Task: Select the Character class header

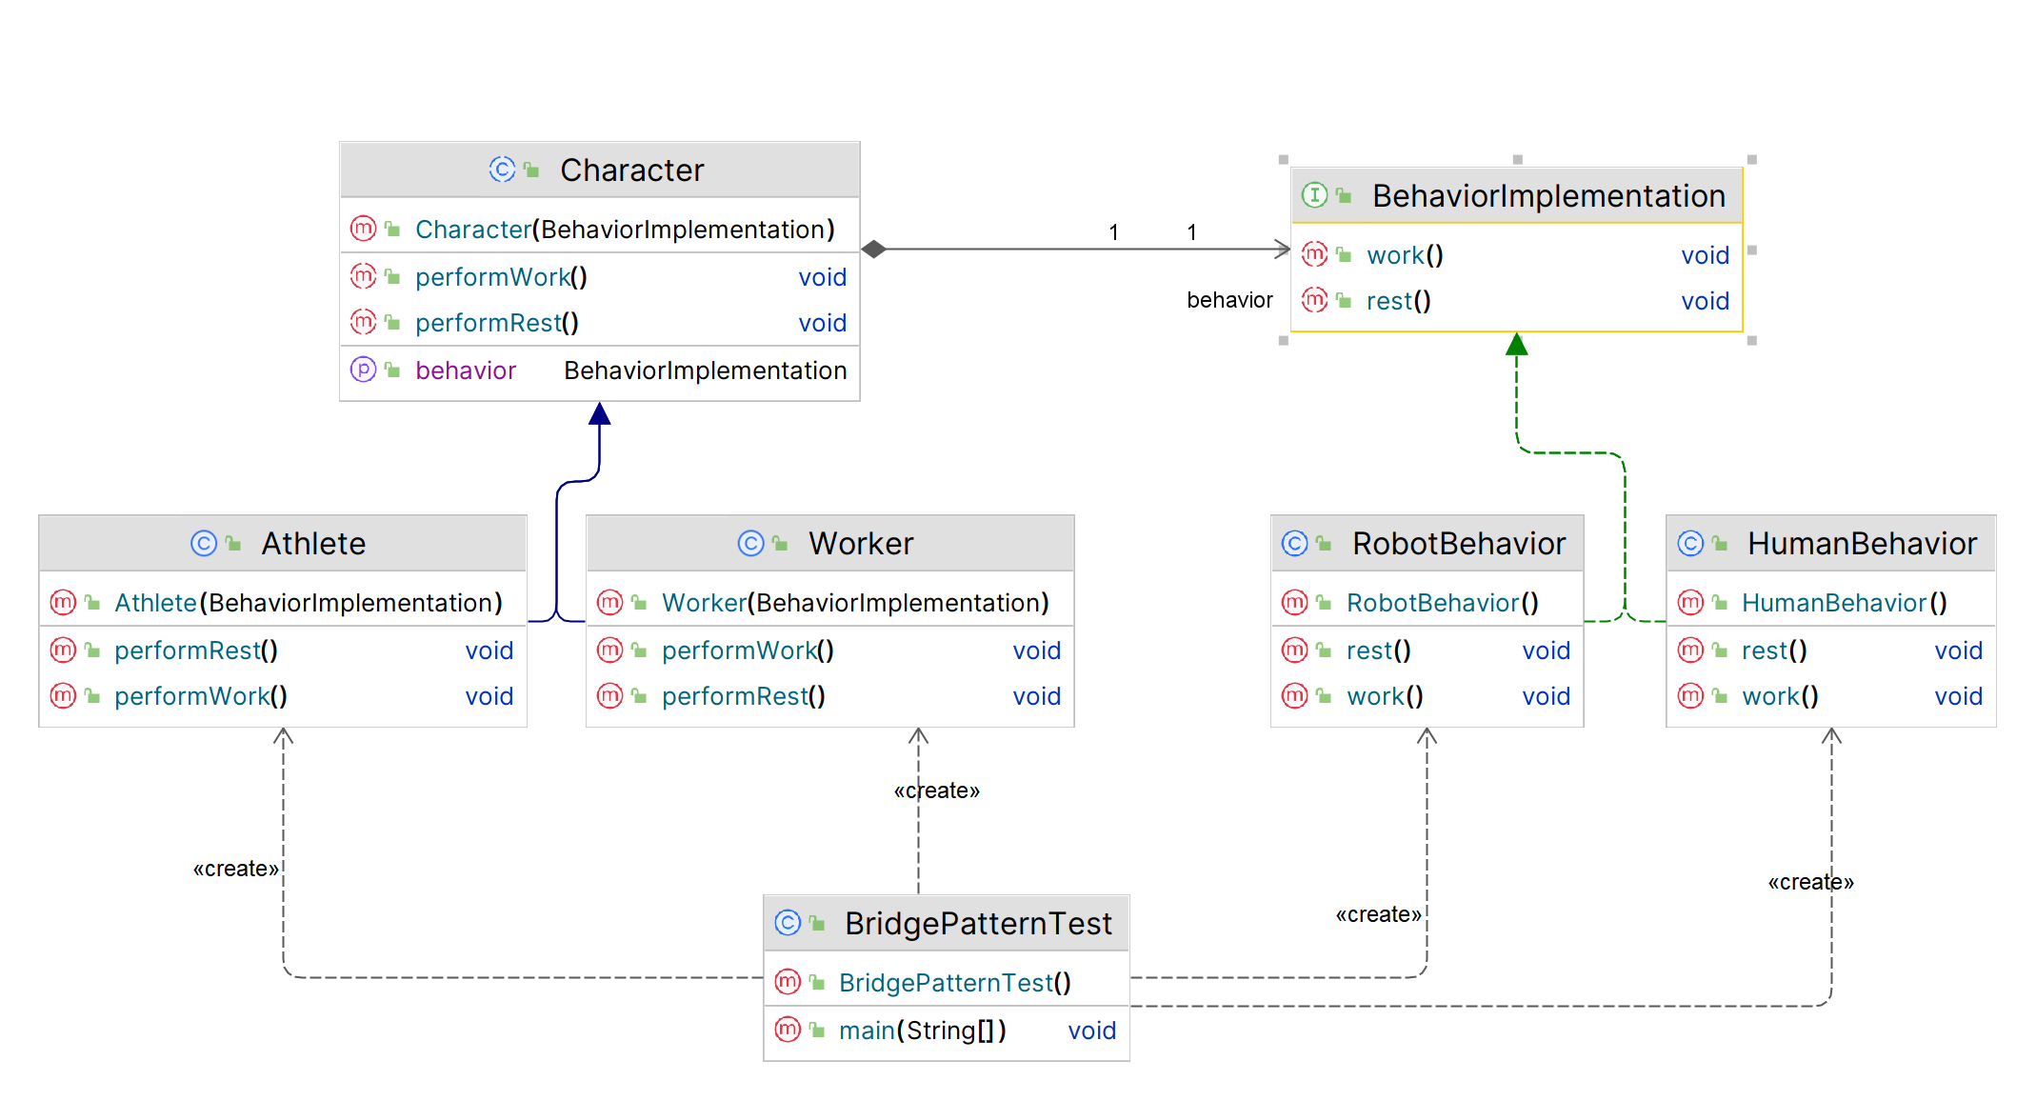Action: coord(631,170)
